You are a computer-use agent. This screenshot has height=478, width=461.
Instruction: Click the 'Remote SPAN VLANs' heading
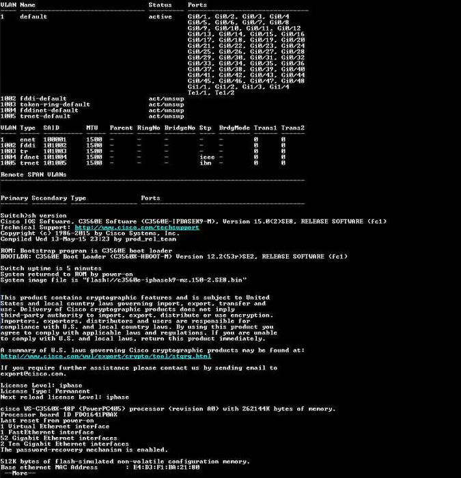[x=33, y=175]
